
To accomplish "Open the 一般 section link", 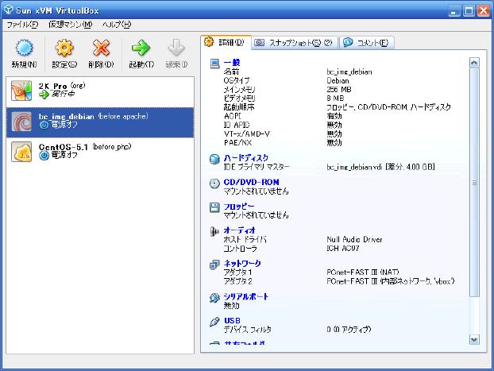I will tap(232, 63).
